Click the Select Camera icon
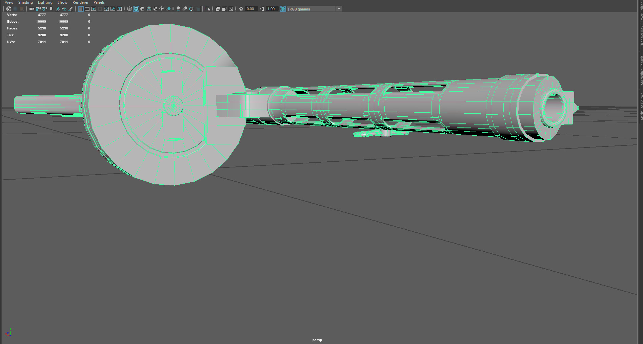This screenshot has height=344, width=643. click(32, 9)
